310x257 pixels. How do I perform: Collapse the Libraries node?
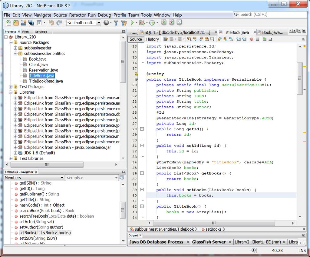(x=11, y=92)
